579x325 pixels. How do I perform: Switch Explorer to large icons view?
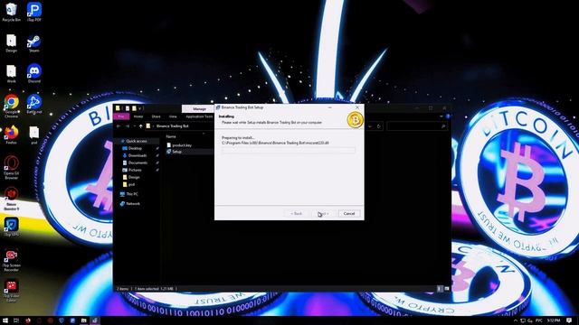[x=446, y=289]
